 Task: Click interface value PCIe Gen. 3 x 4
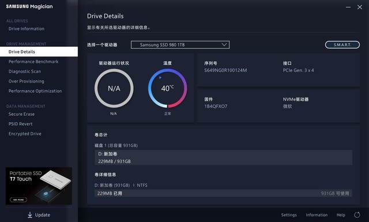(x=298, y=70)
